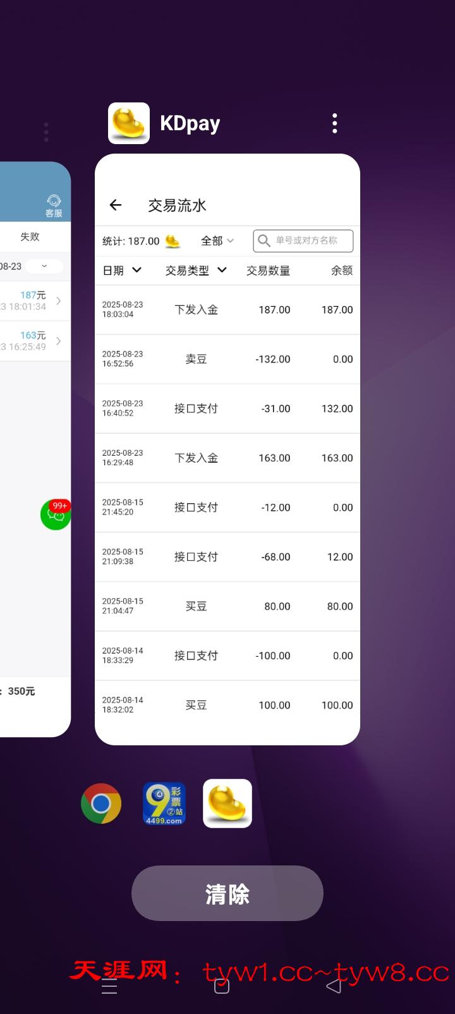The width and height of the screenshot is (455, 1014).
Task: Tap the KDpay app icon in header
Action: pyautogui.click(x=129, y=123)
